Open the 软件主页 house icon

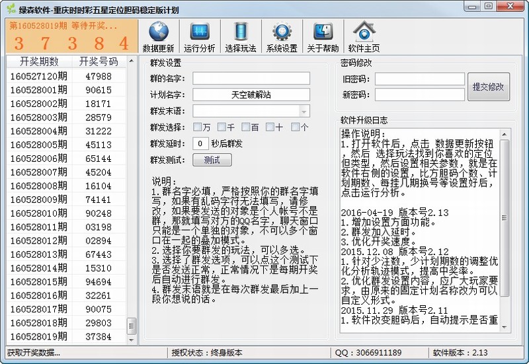(x=364, y=32)
